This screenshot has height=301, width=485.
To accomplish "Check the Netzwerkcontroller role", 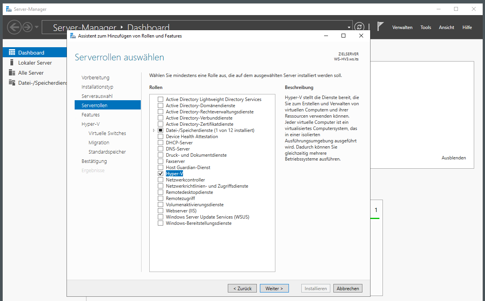I will pos(161,180).
